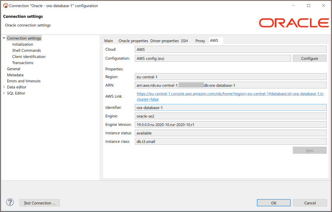The height and width of the screenshot is (212, 332).
Task: Open the Oracle properties tab
Action: click(133, 41)
